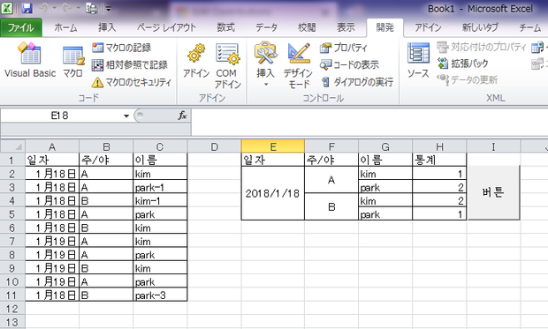Open the Visual Basic editor
This screenshot has height=329, width=548.
point(30,59)
